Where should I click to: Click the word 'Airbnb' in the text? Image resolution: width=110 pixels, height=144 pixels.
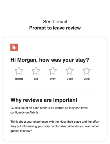point(34,112)
